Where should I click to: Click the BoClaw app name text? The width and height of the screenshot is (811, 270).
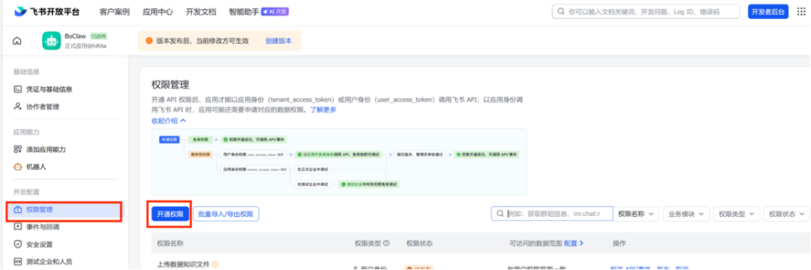(76, 36)
